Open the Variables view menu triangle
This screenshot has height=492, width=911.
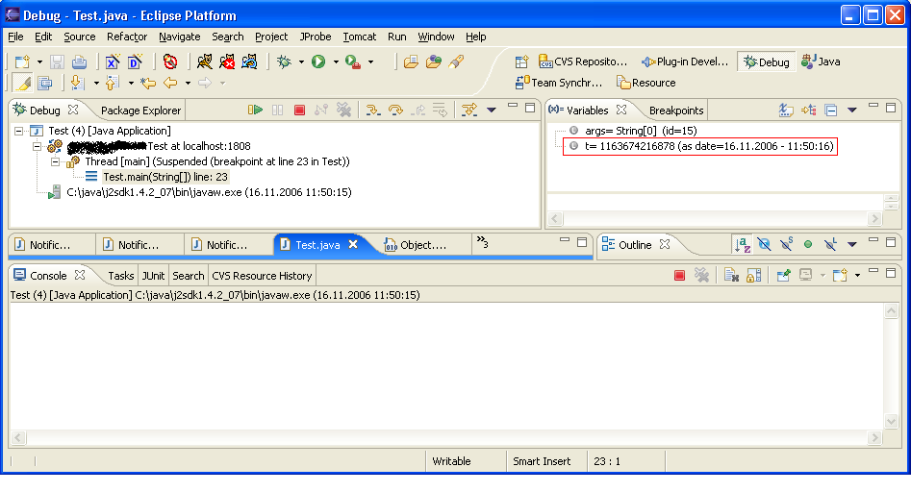click(x=852, y=110)
